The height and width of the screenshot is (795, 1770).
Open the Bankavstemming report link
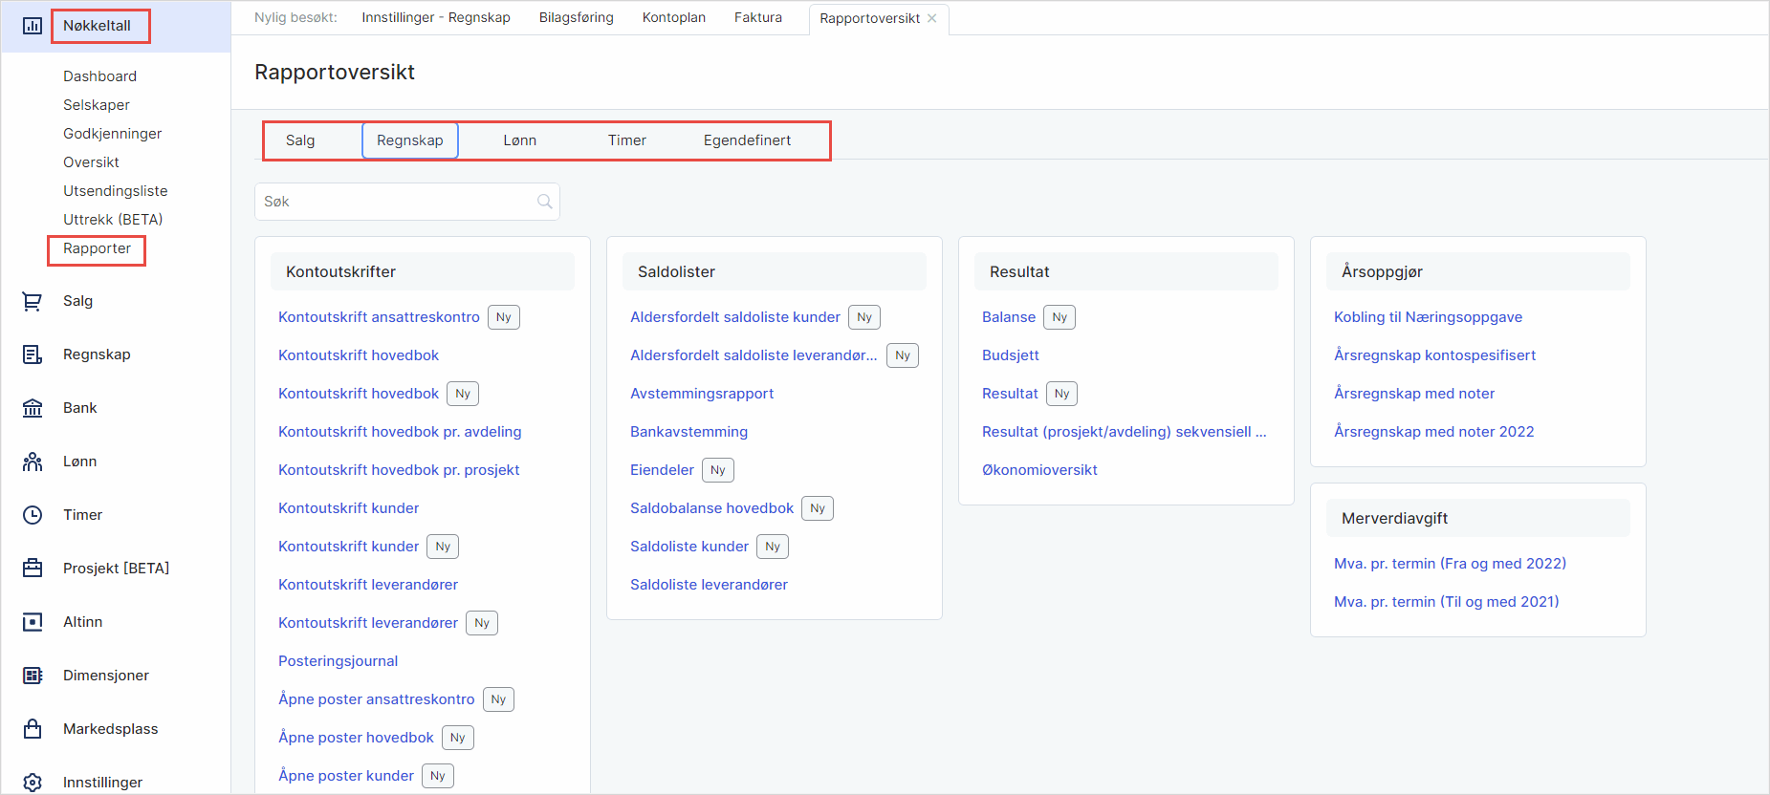point(688,432)
